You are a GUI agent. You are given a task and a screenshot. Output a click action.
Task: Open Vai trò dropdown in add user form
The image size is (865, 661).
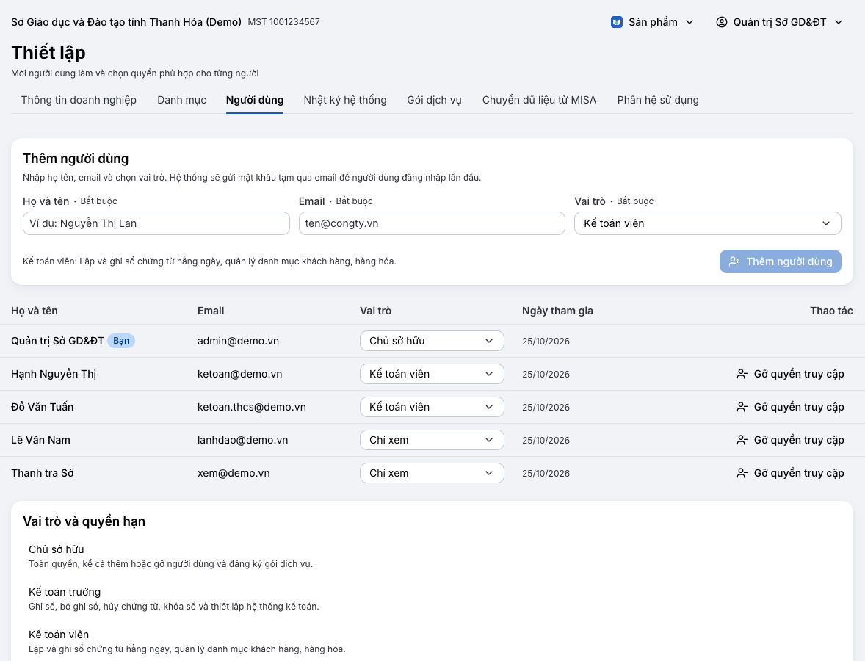click(708, 223)
